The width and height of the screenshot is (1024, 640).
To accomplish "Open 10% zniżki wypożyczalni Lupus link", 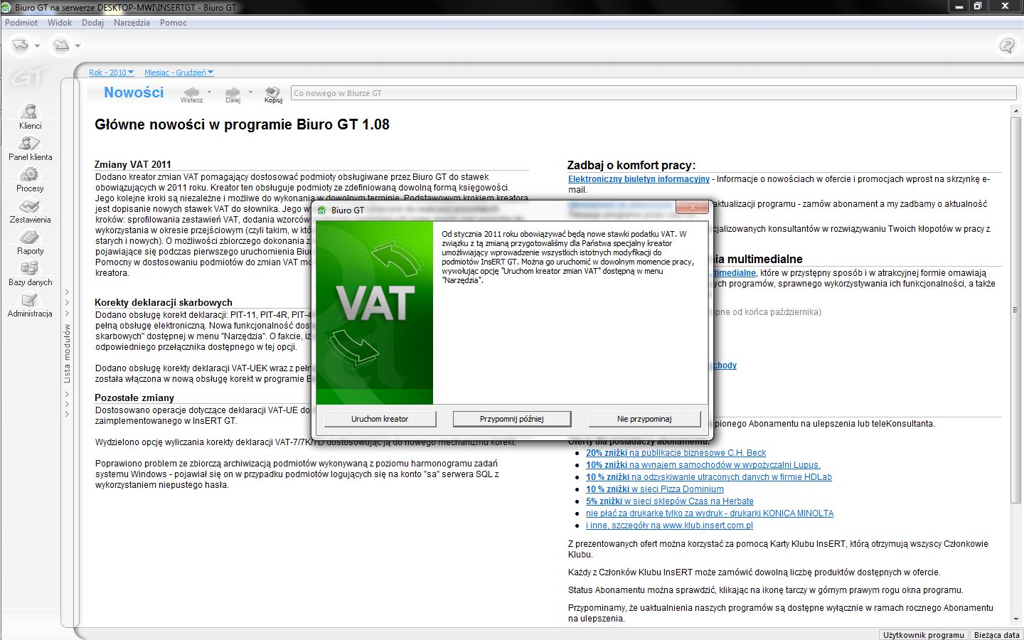I will (x=703, y=465).
